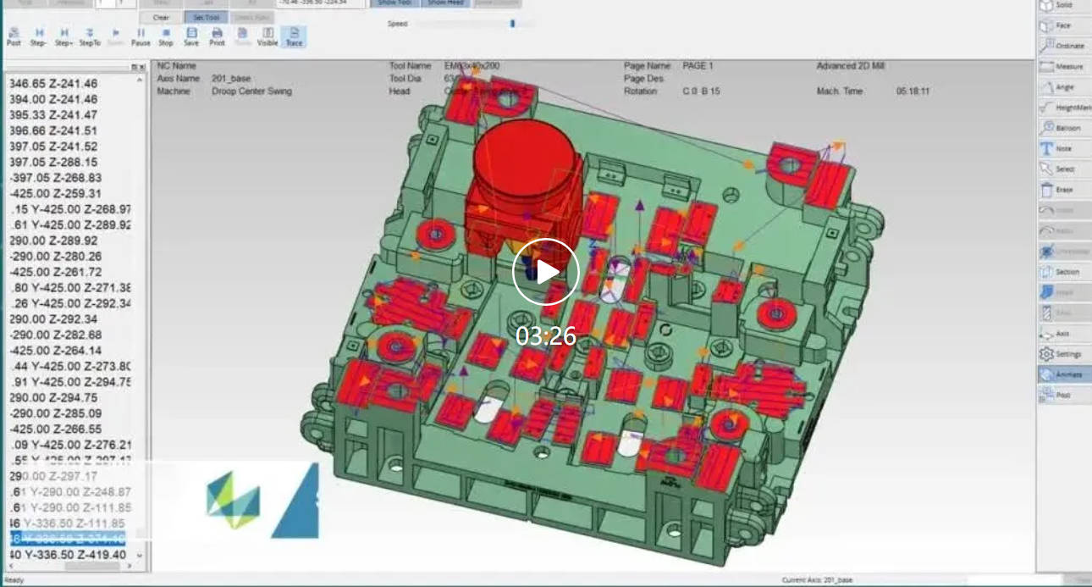Choose the Note text tool
The height and width of the screenshot is (587, 1092).
click(x=1062, y=148)
